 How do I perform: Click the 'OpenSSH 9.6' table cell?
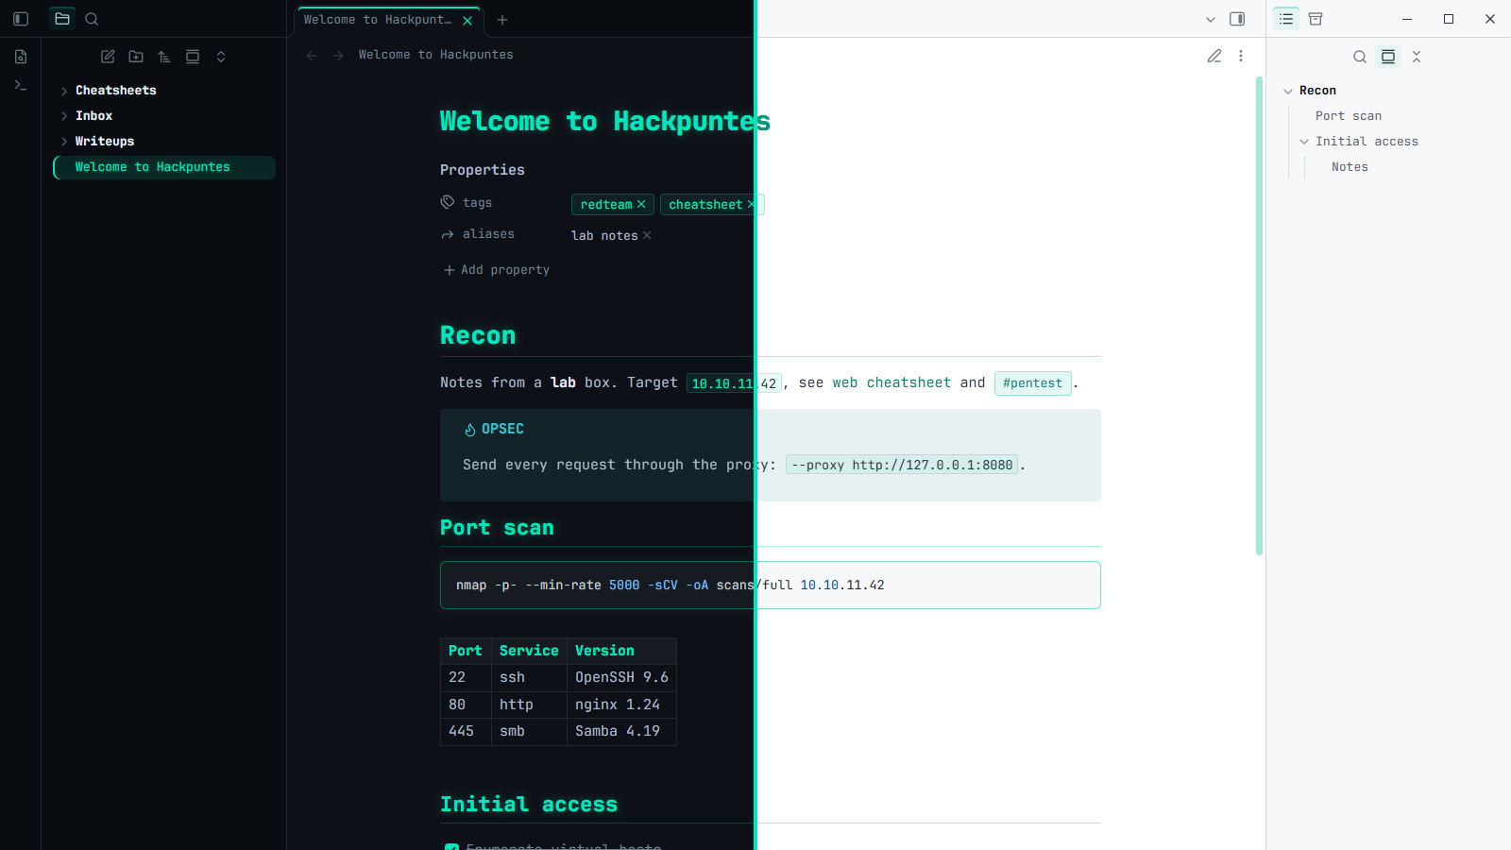tap(621, 678)
